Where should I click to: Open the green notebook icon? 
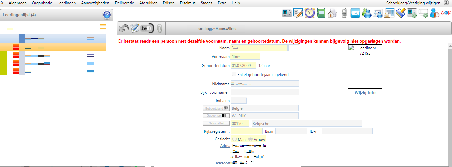(321, 13)
